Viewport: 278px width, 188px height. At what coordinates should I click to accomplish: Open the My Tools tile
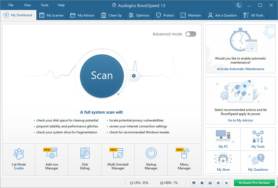coord(258,139)
